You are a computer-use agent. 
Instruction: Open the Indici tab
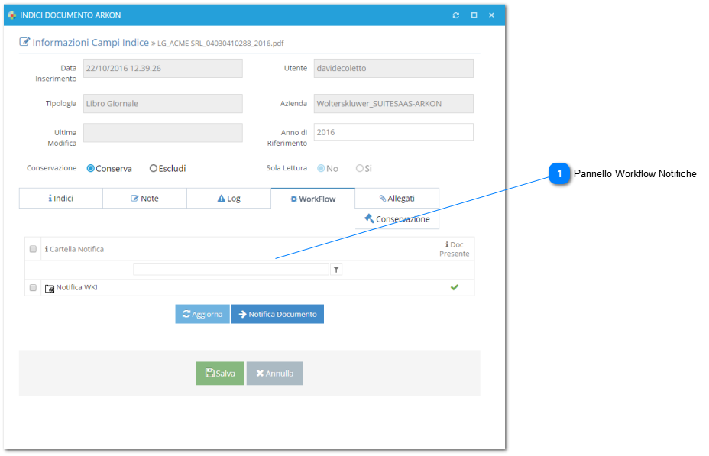point(61,199)
